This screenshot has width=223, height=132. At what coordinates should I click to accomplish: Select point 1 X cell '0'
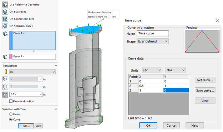[151, 81]
